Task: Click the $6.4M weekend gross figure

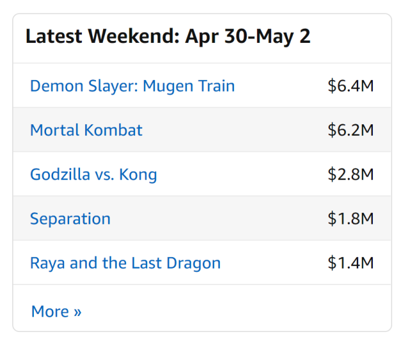Action: click(x=350, y=86)
